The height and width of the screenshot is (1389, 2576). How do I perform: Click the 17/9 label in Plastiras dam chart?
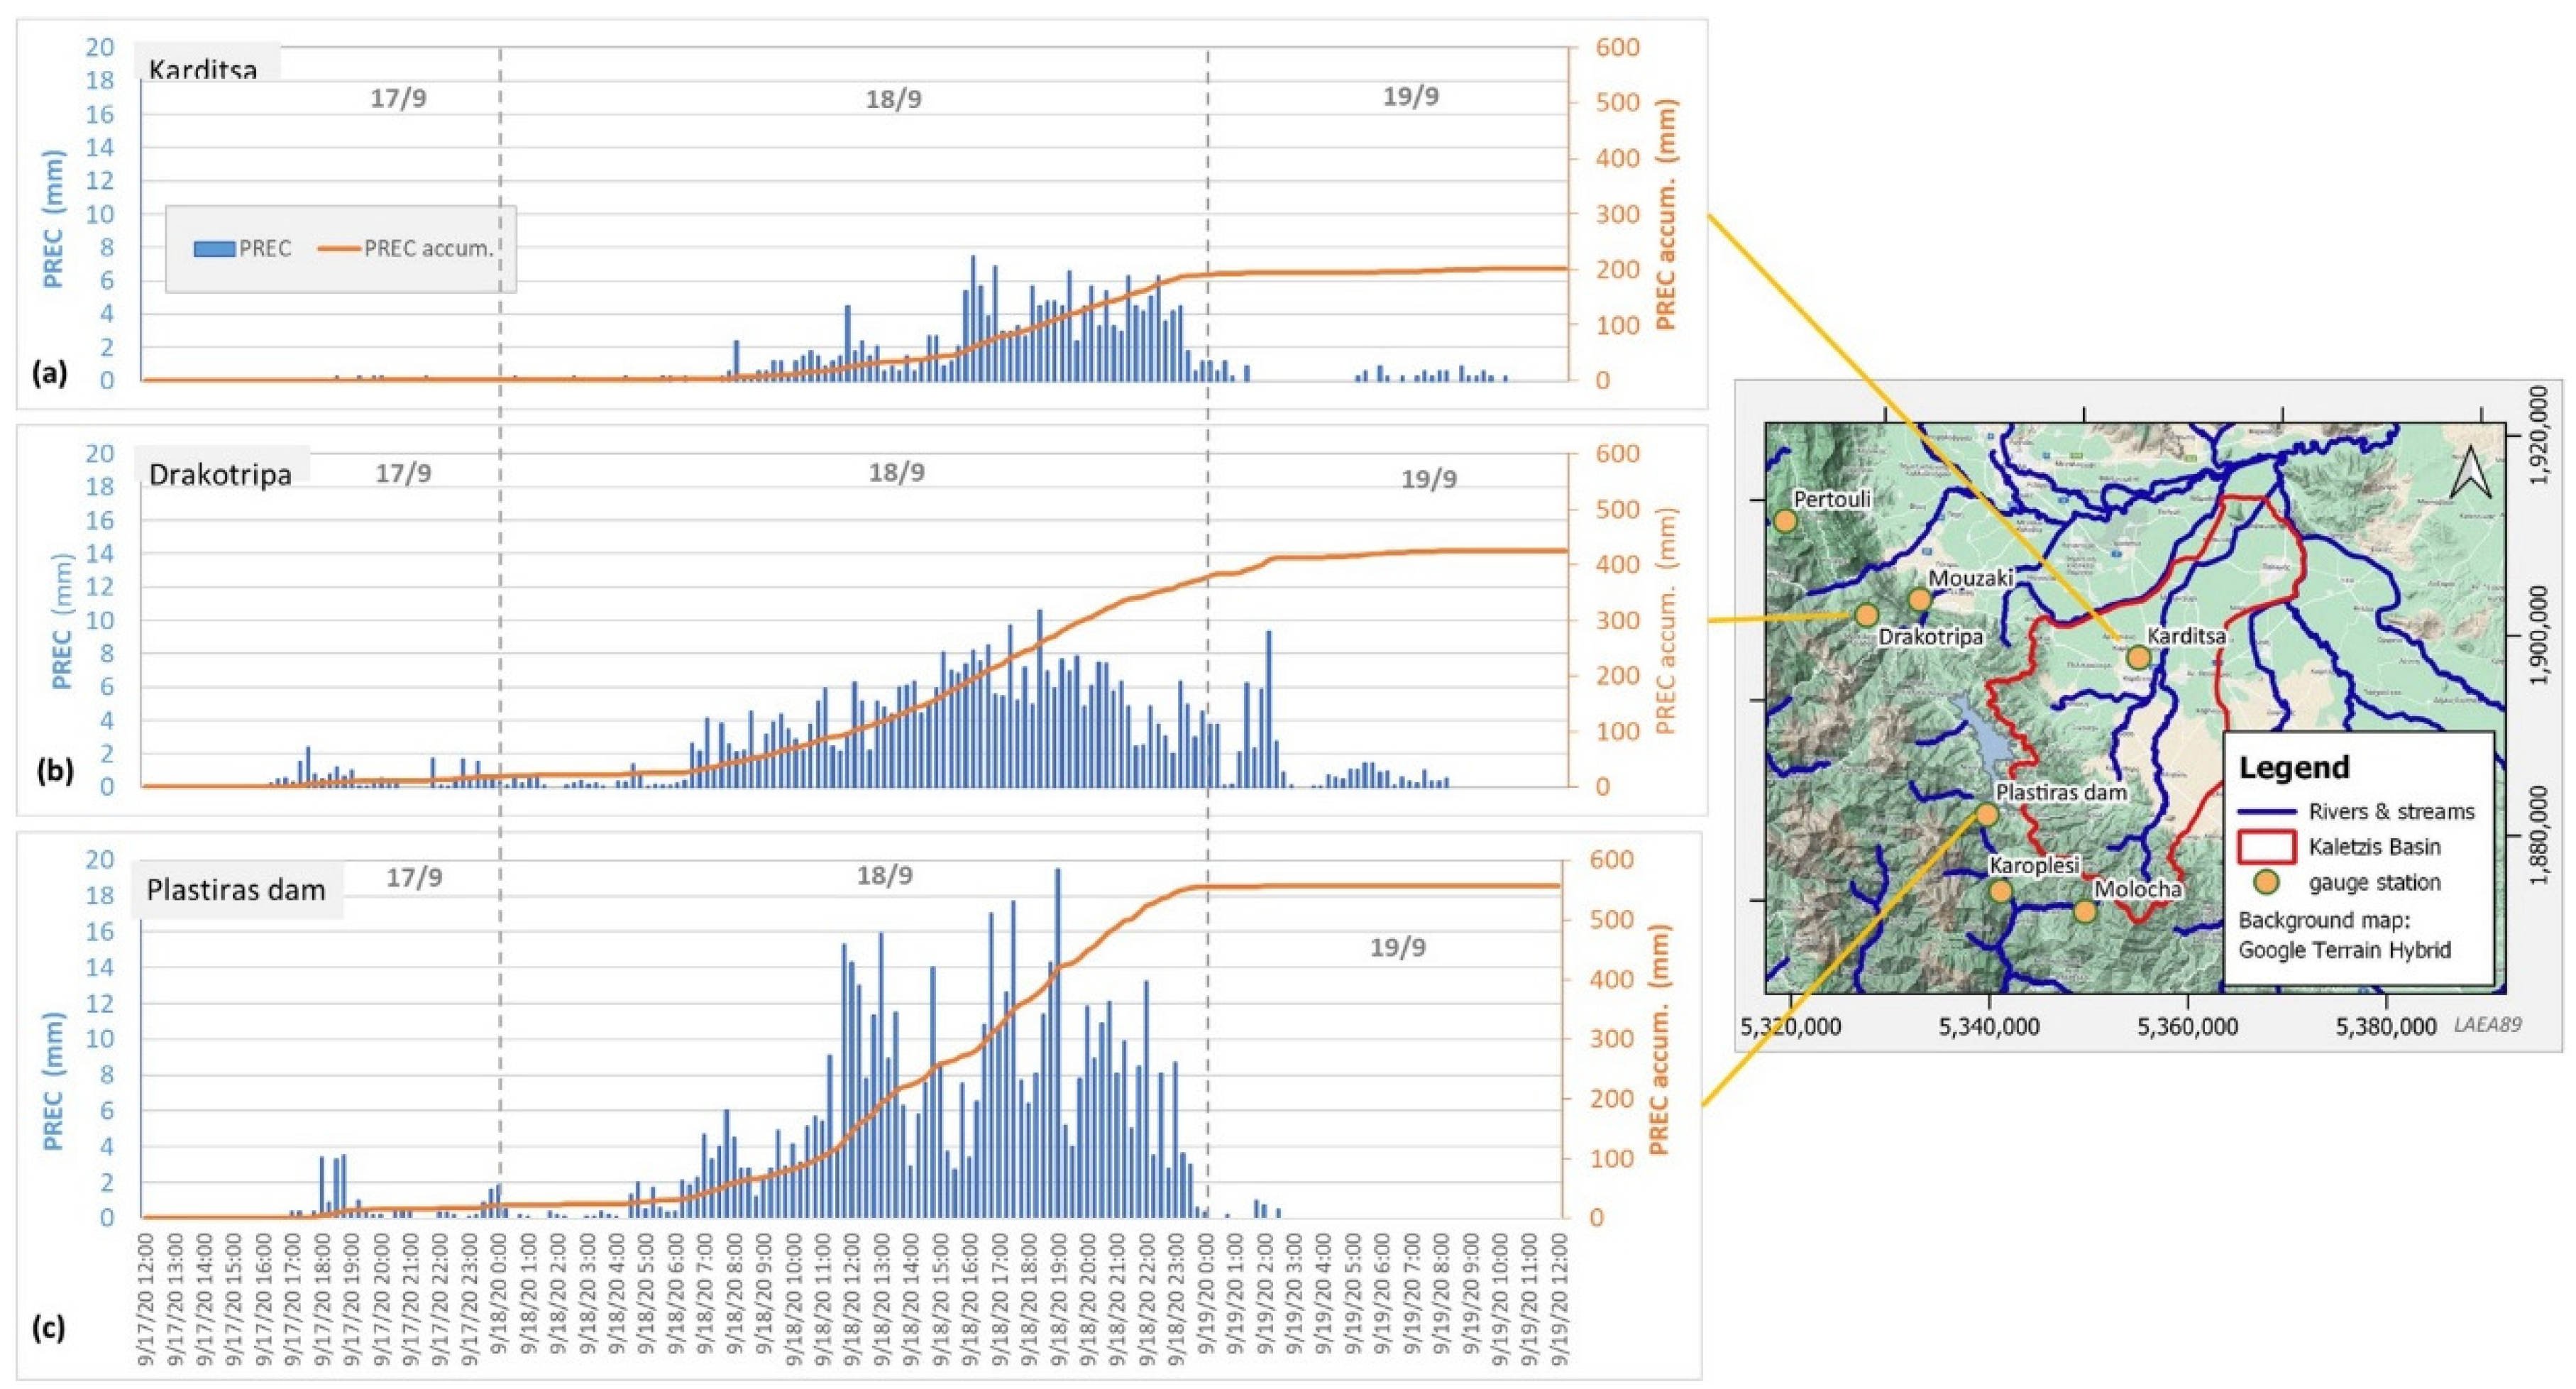pos(414,877)
